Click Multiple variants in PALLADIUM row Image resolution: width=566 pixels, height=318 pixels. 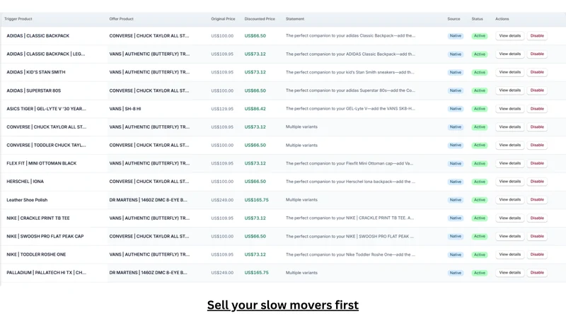click(301, 273)
